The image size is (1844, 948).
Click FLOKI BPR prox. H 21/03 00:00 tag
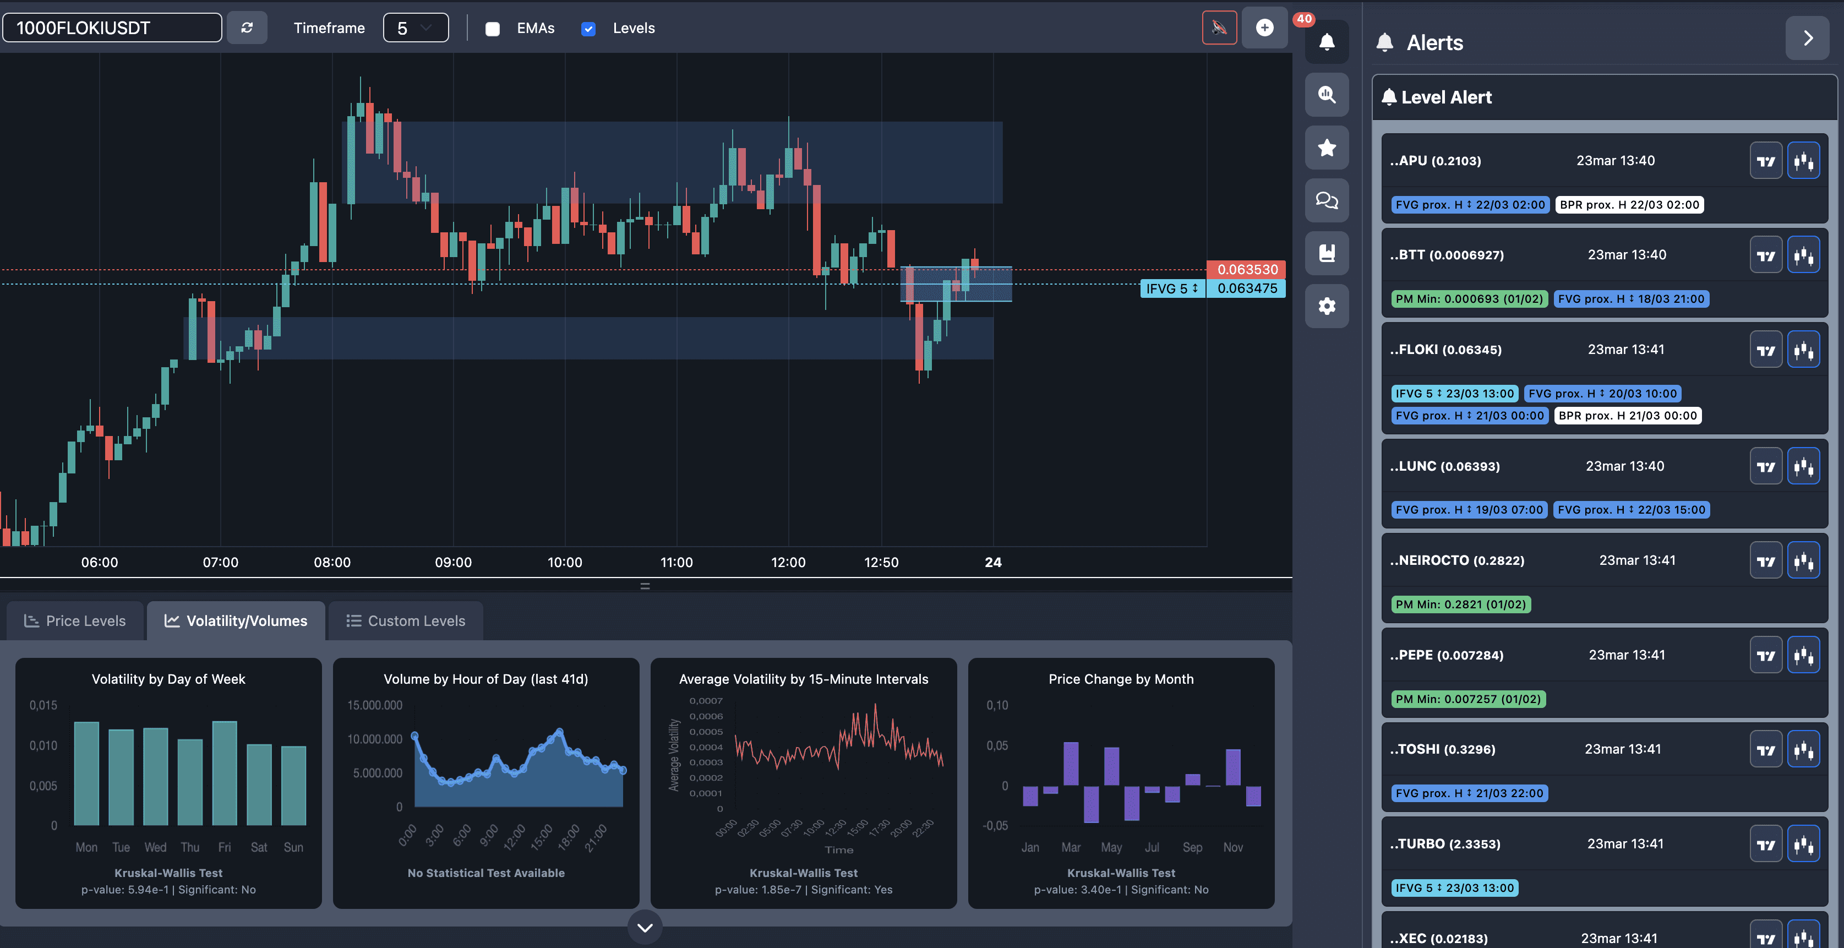[1628, 416]
